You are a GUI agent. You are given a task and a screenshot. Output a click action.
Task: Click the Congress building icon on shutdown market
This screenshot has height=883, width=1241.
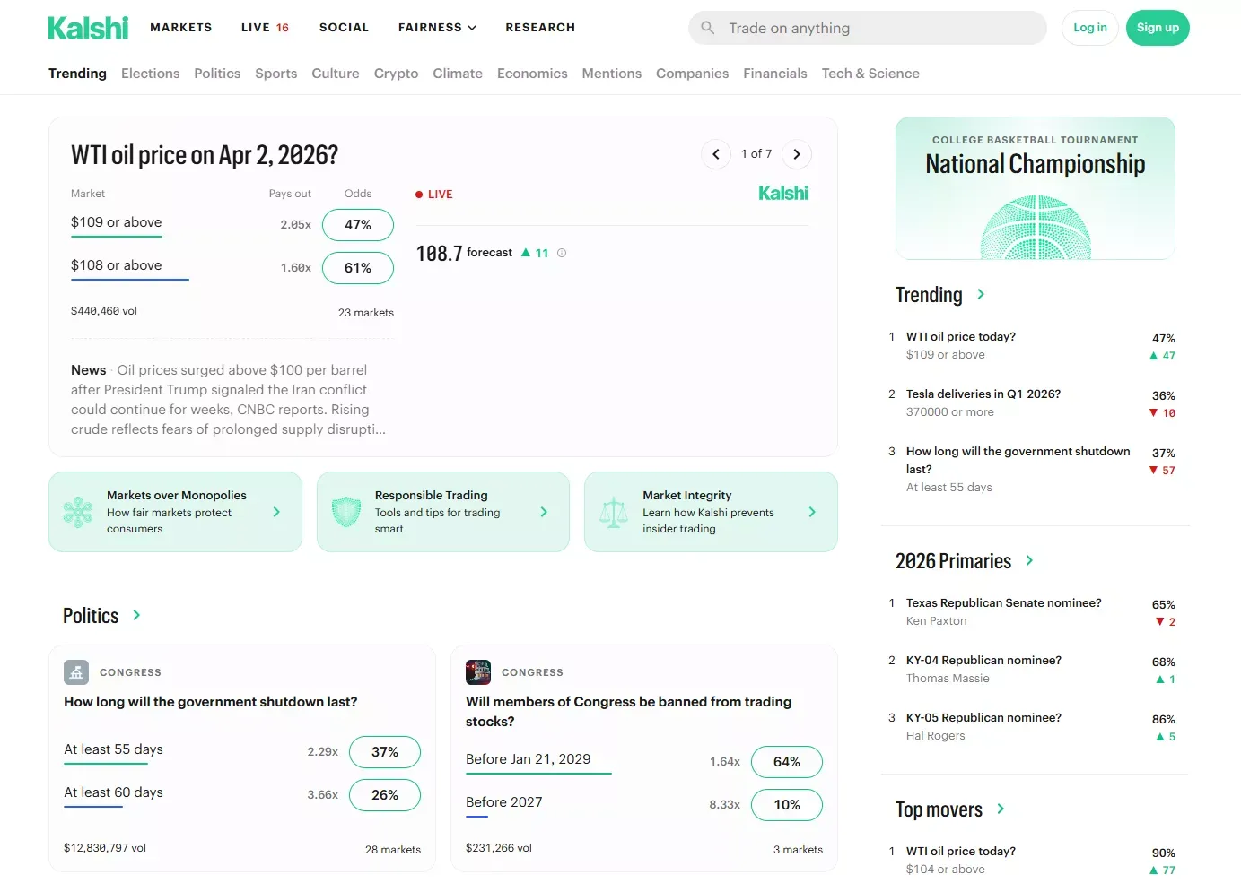click(76, 671)
